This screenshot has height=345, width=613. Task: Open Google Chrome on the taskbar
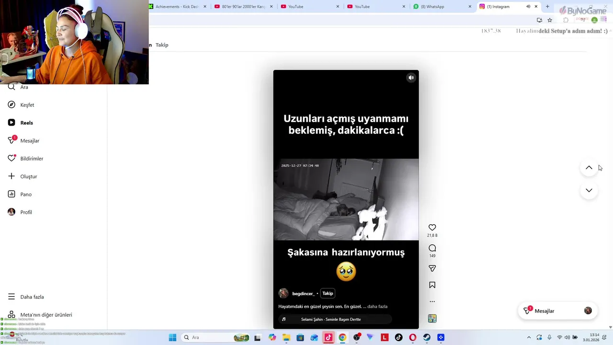click(342, 338)
